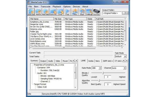The image size is (156, 97).
Task: Switch to the 3GPP AAC+ tab
Action: coord(108,61)
